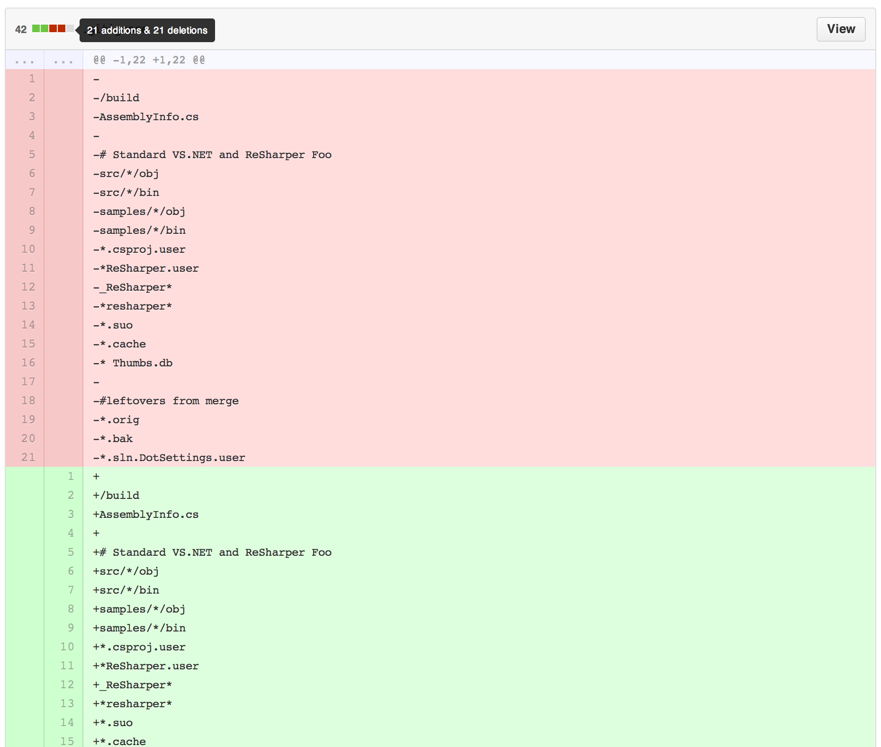Click deleted line number 16
Viewport: 881px width, 747px height.
28,363
